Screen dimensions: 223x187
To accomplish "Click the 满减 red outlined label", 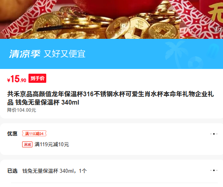I will pyautogui.click(x=27, y=145).
